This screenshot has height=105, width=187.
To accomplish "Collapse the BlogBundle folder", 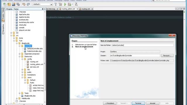I will [17, 43].
